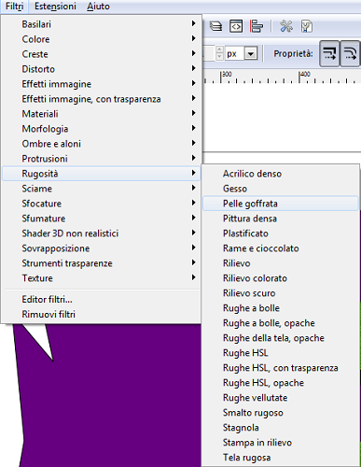Expand the Sfocature submenu
The width and height of the screenshot is (361, 467).
point(102,204)
